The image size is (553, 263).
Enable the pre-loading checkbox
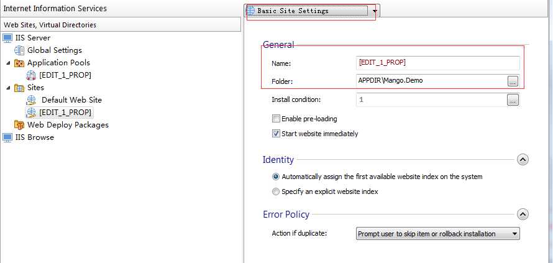click(x=276, y=119)
